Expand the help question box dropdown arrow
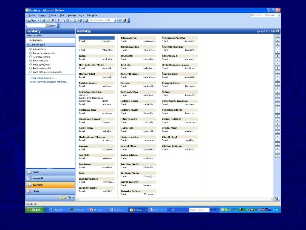Viewport: 306px width, 230px height. [279, 15]
